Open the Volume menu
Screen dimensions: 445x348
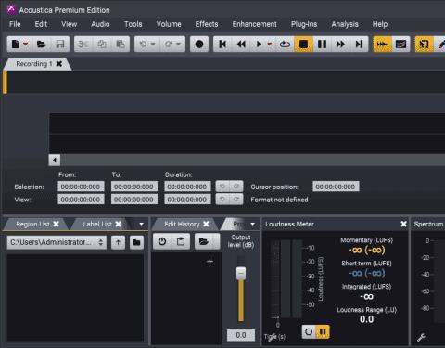coord(169,24)
